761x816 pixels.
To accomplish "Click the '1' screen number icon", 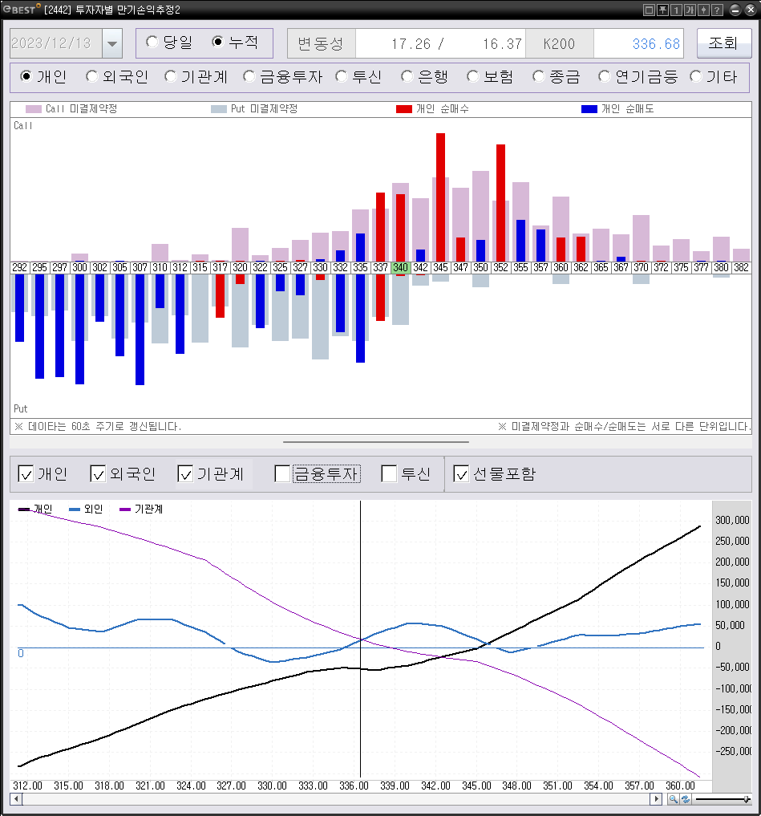I will click(676, 10).
